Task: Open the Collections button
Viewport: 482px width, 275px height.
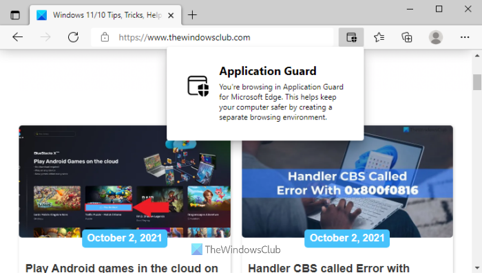Action: [407, 37]
